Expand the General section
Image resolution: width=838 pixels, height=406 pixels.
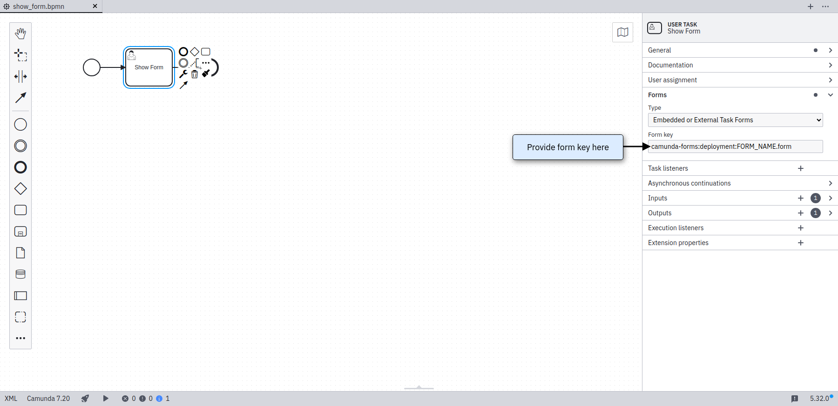click(830, 50)
